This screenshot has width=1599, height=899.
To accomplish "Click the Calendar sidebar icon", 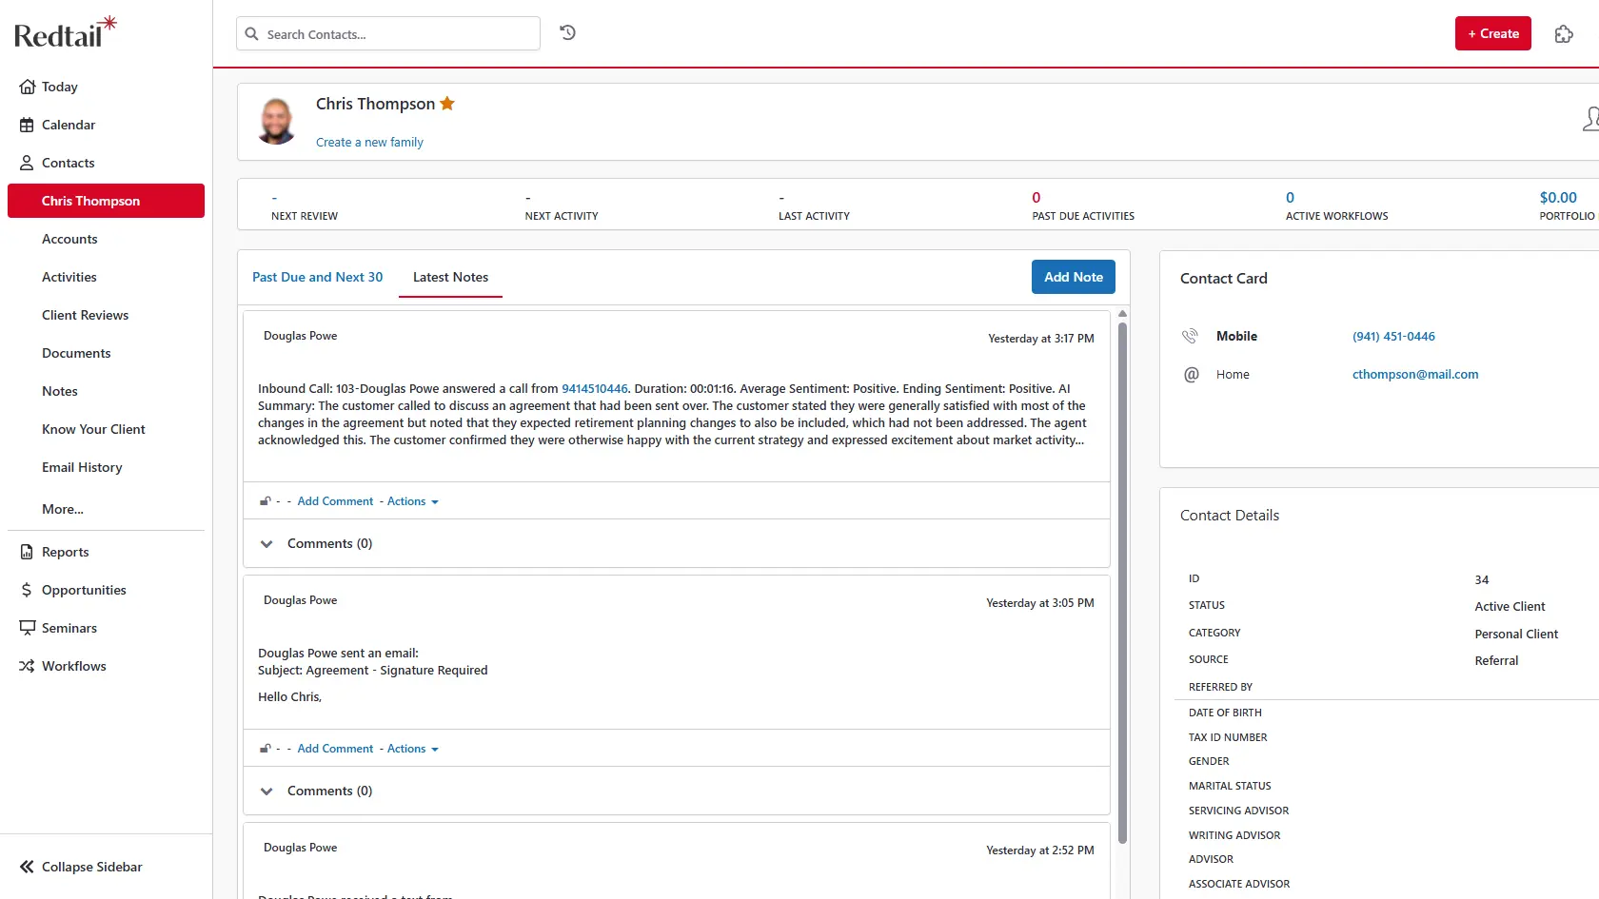I will (27, 125).
